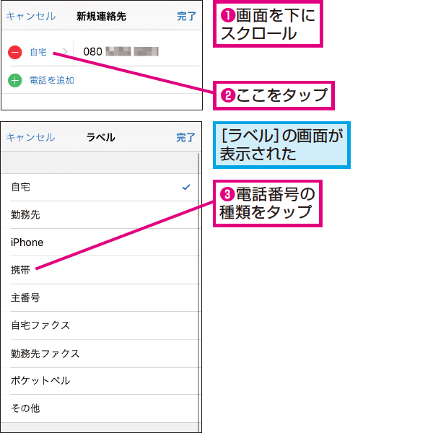Select the ポケットベル label
The image size is (433, 433).
click(x=100, y=381)
